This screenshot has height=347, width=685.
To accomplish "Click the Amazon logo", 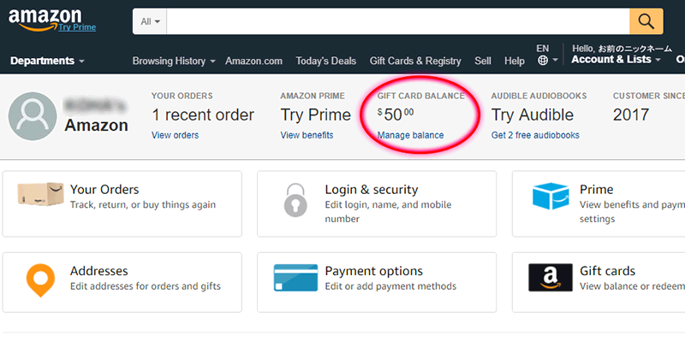I will pyautogui.click(x=45, y=17).
